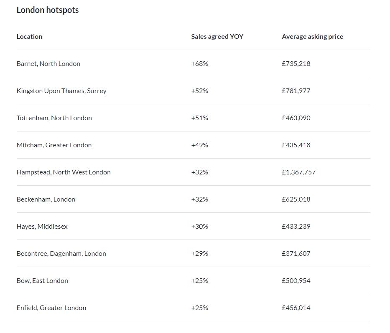Image resolution: width=390 pixels, height=333 pixels.
Task: Select Hayes, Middlesex row label
Action: coord(42,227)
